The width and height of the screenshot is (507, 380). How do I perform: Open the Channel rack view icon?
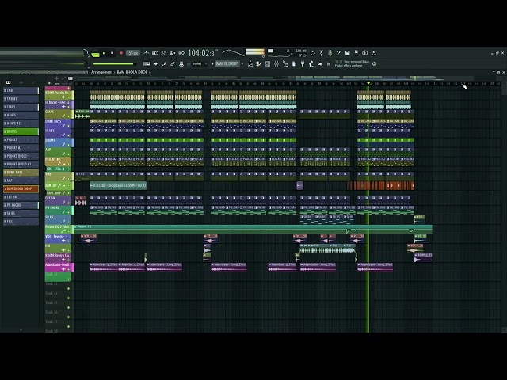tap(268, 63)
